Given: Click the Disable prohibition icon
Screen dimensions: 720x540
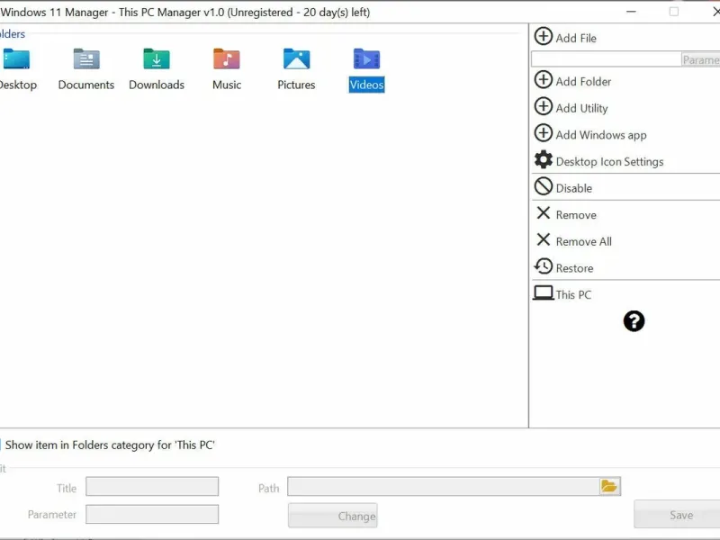Looking at the screenshot, I should (544, 186).
